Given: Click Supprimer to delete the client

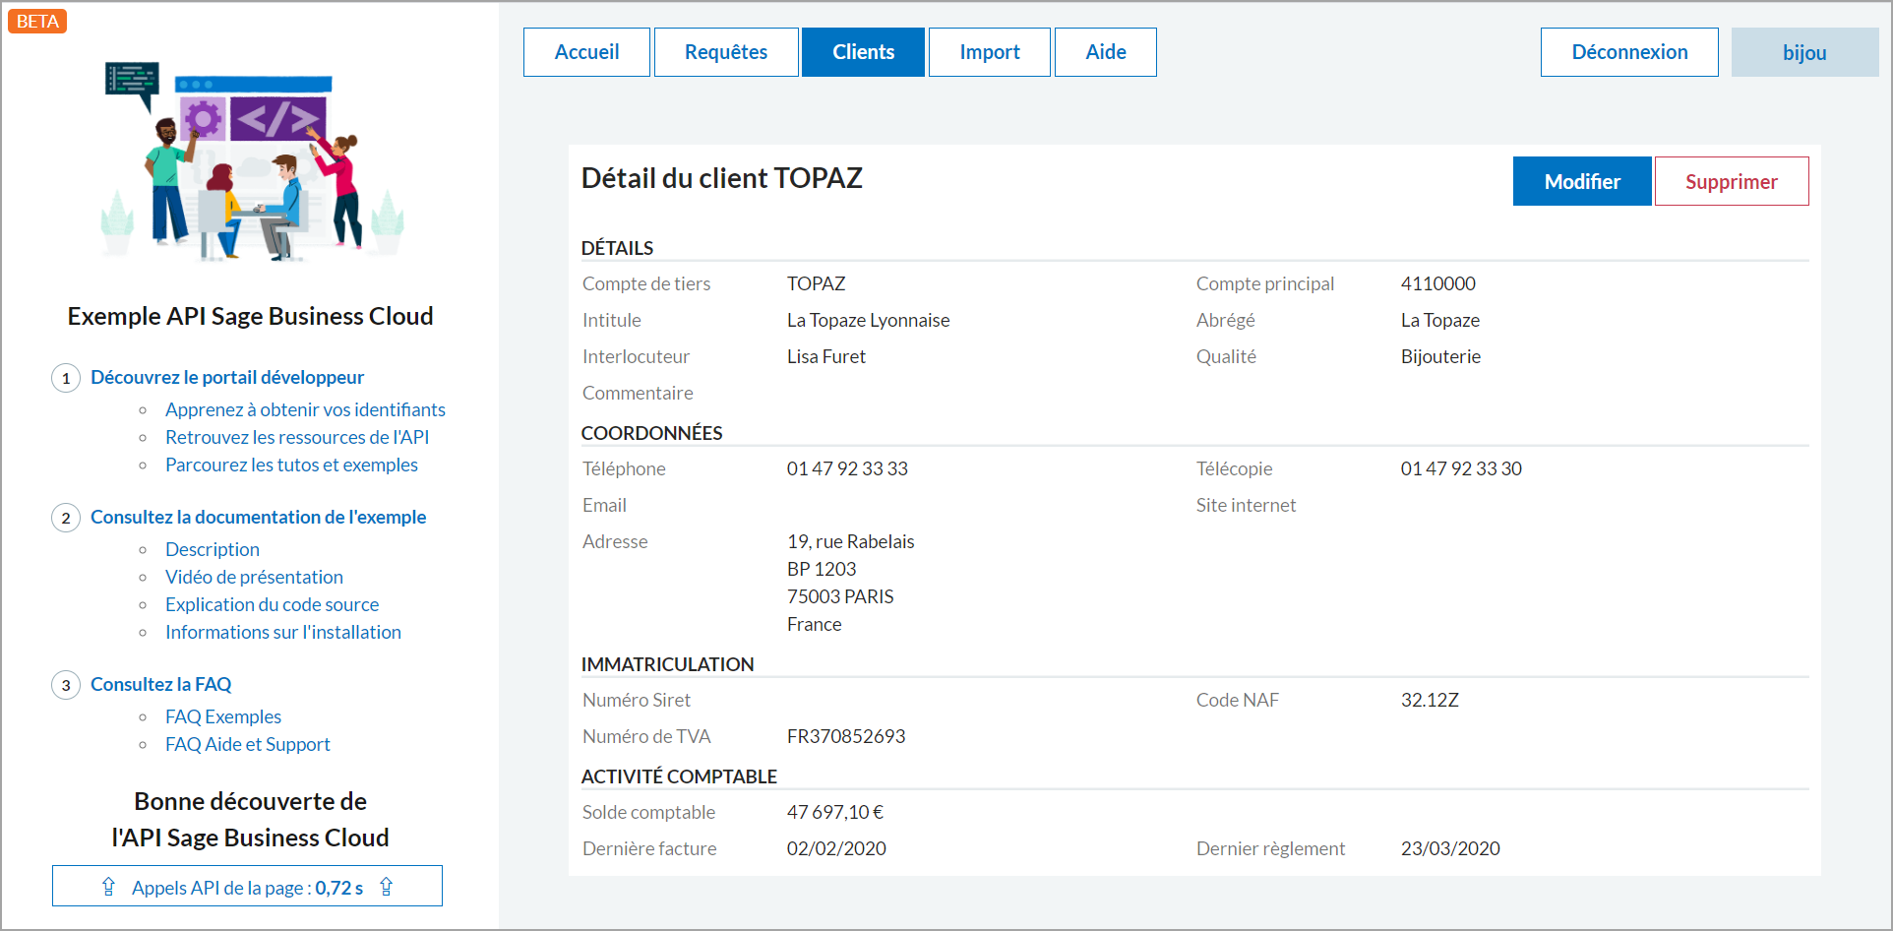Looking at the screenshot, I should tap(1732, 181).
